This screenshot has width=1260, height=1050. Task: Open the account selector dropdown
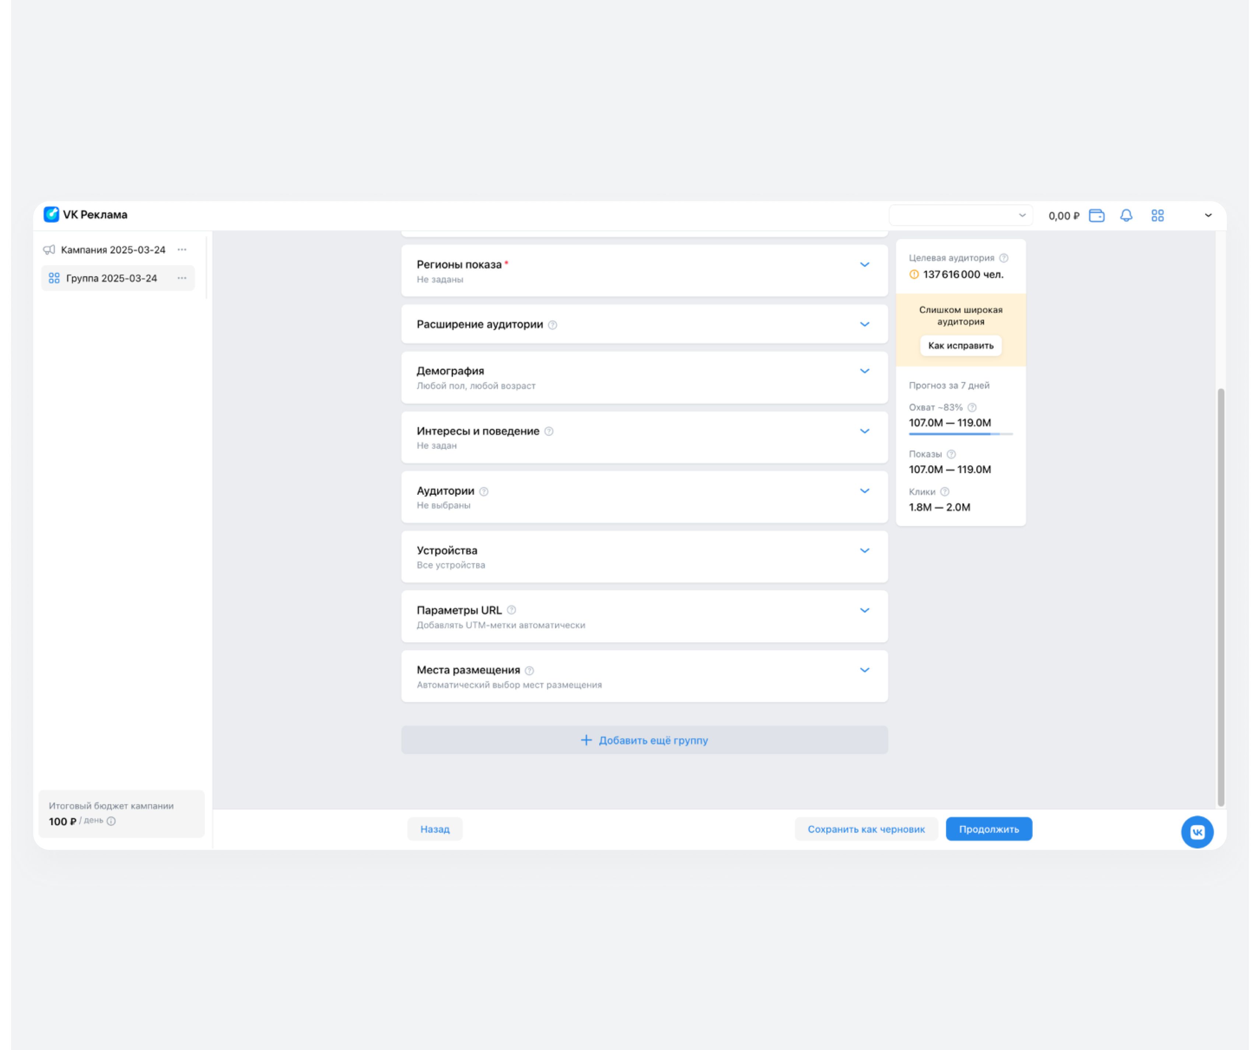pos(960,216)
